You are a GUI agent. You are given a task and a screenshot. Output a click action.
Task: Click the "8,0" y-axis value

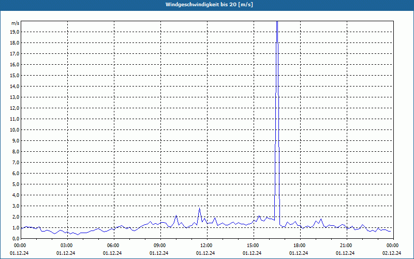(x=16, y=151)
